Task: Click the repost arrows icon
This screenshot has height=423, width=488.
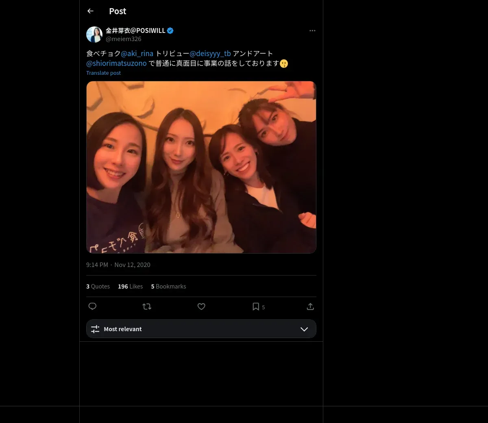Action: (147, 306)
